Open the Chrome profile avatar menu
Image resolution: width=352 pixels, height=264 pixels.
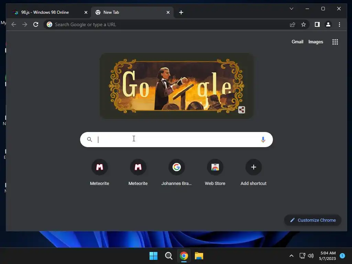click(x=328, y=24)
